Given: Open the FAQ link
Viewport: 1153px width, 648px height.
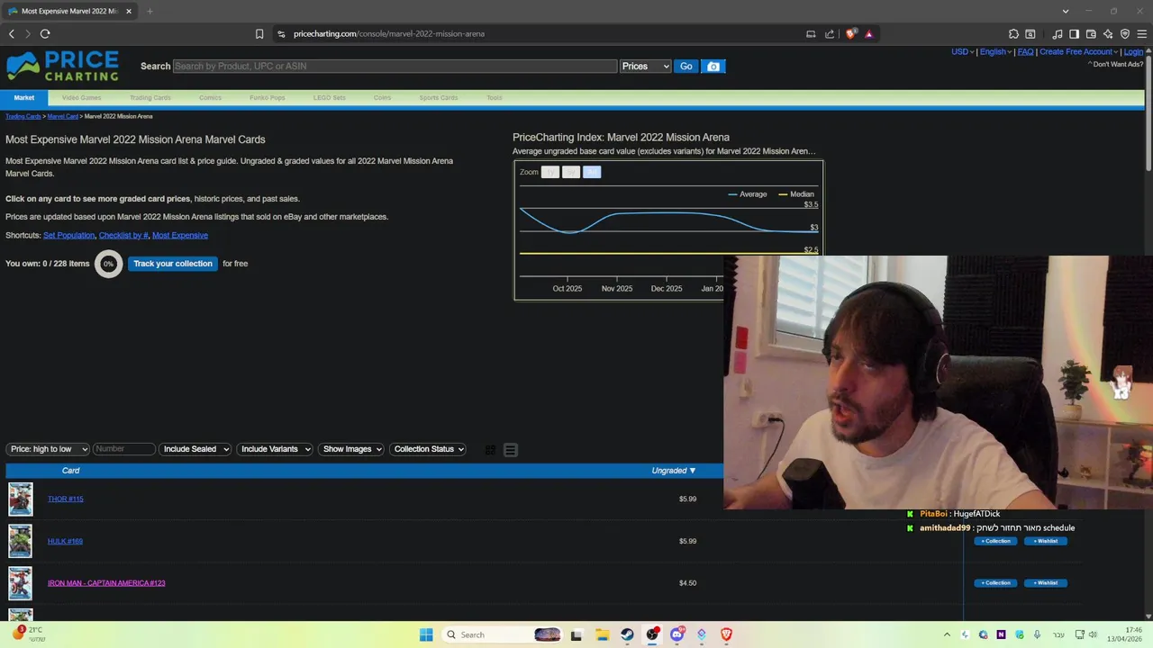Looking at the screenshot, I should point(1025,52).
